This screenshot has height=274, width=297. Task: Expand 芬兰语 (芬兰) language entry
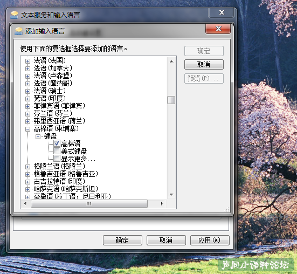click(x=27, y=114)
